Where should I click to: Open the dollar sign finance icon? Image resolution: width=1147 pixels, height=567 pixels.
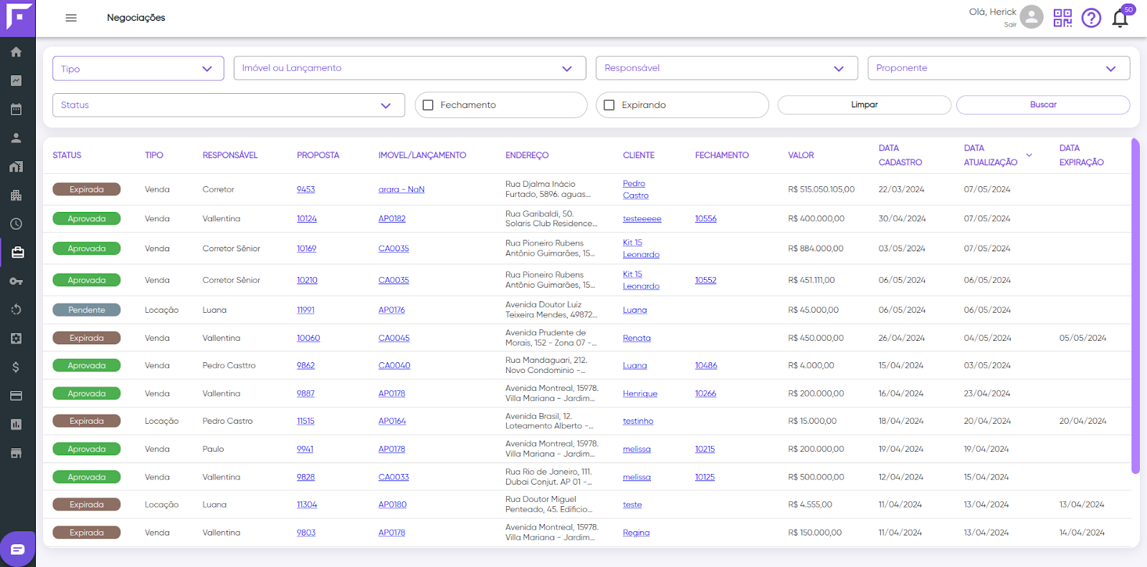[16, 367]
